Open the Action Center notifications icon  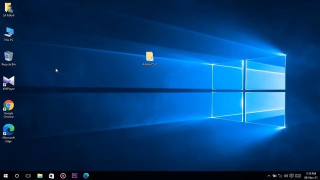(x=291, y=175)
